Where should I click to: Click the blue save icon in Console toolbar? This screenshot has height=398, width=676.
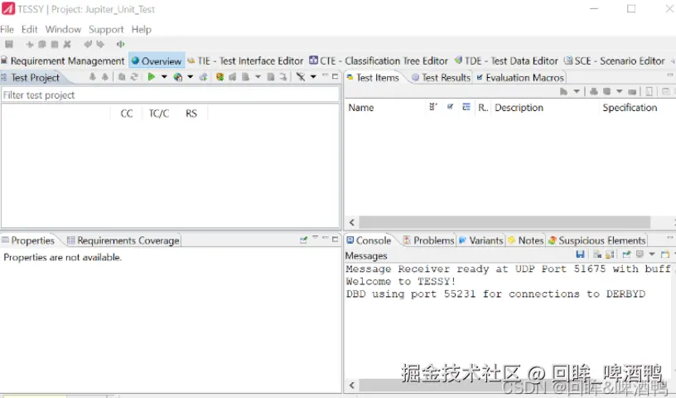tap(580, 255)
